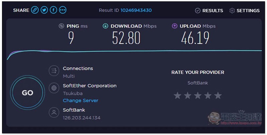Click the server globe icon

click(x=54, y=88)
